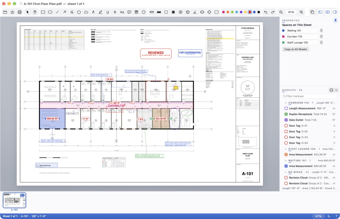Unpin the Properties panel
This screenshot has height=219, width=340.
335,20
